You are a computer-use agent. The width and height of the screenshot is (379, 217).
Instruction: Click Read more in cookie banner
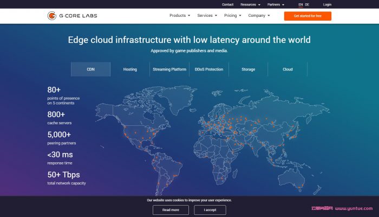coord(171,210)
